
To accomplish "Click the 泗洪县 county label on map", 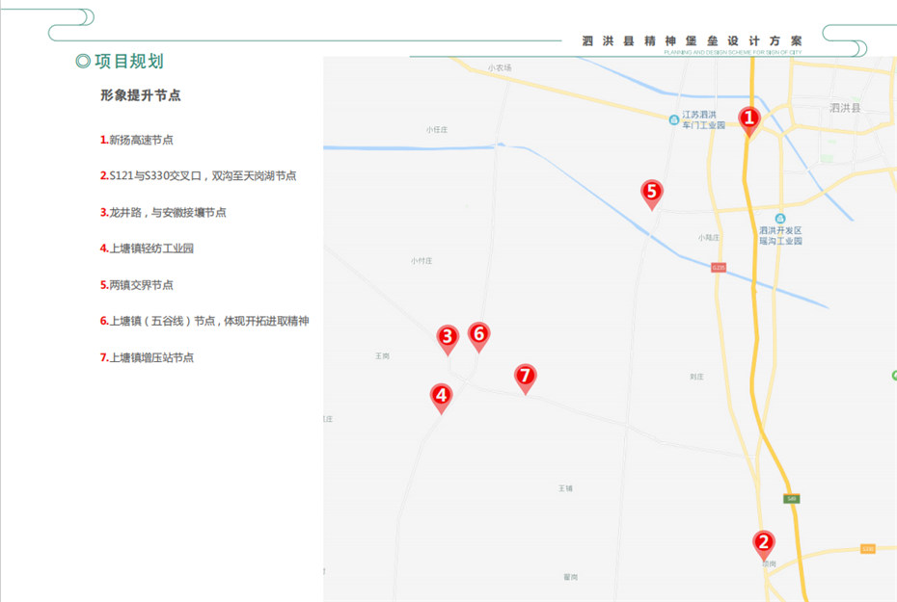I will [844, 109].
